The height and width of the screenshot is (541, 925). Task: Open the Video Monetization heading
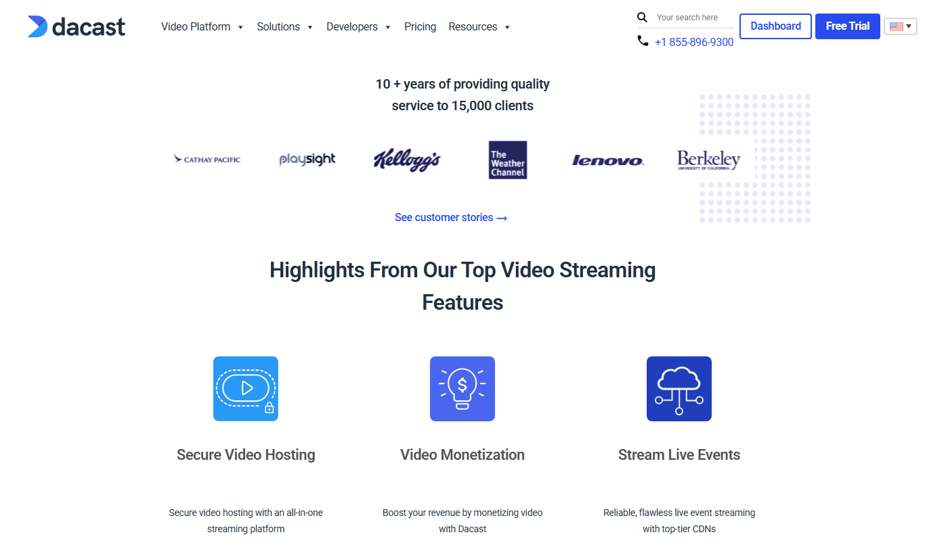462,454
